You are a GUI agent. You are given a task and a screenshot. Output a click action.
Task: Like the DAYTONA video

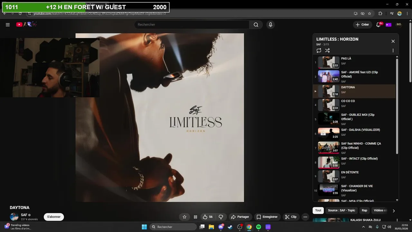click(x=208, y=217)
